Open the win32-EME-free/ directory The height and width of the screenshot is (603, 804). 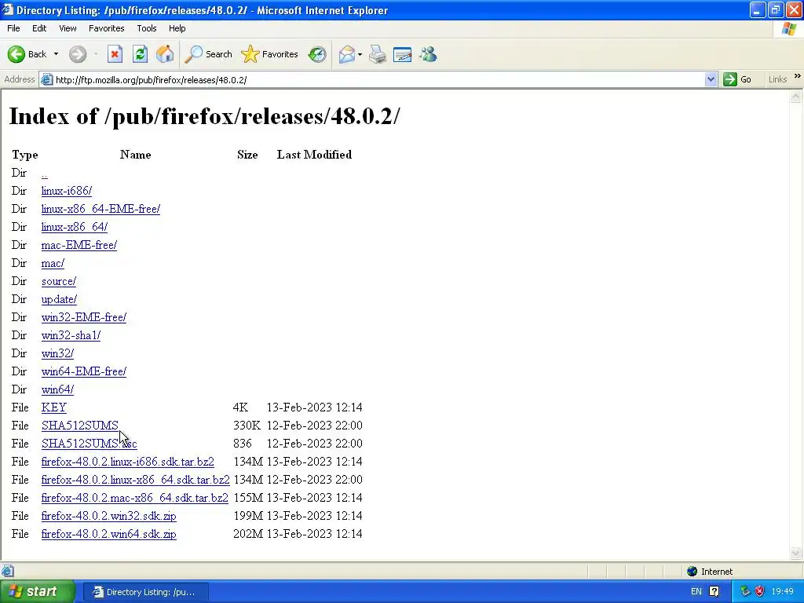click(83, 317)
